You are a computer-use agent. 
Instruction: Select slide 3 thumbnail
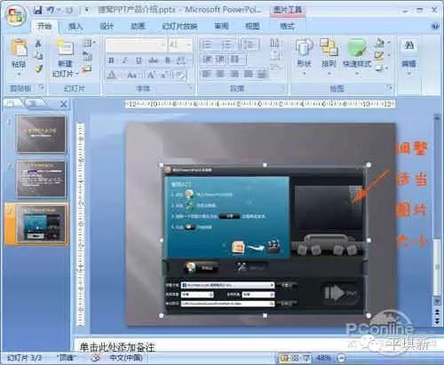tap(41, 224)
